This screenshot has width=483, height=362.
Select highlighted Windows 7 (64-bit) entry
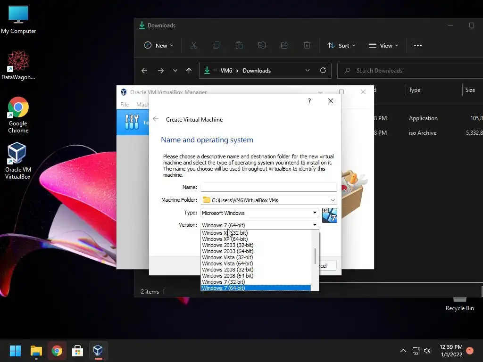[256, 288]
